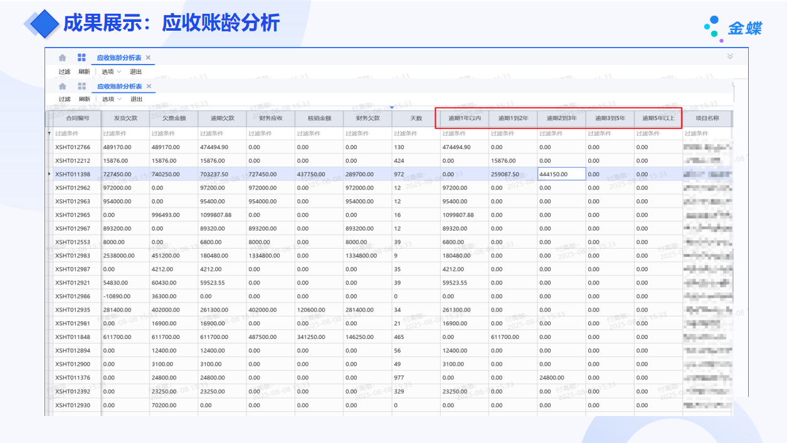The height and width of the screenshot is (443, 787).
Task: Switch to the upper 应收账龄分析表 tab
Action: coord(119,58)
